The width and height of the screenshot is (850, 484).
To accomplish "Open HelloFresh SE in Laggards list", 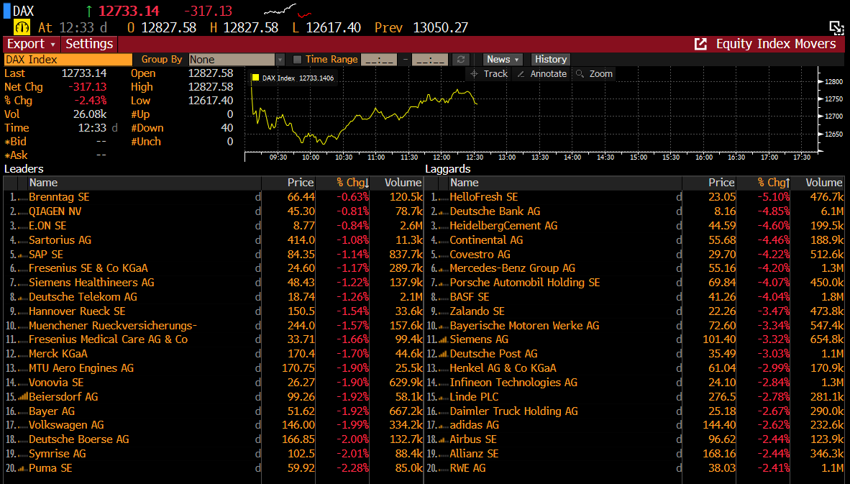I will [483, 197].
